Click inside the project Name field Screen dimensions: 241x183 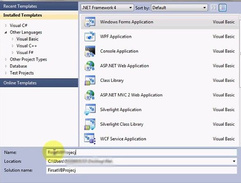141,152
